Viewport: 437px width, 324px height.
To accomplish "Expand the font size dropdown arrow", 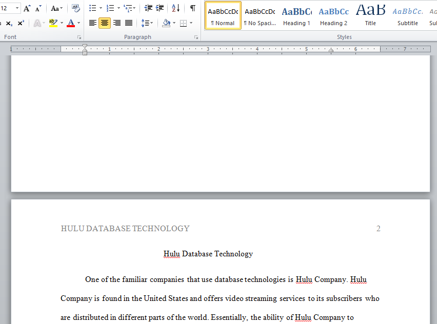I will [17, 8].
